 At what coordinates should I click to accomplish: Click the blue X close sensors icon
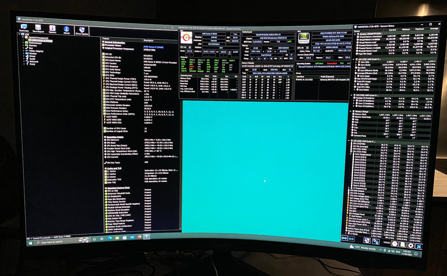pos(418,247)
